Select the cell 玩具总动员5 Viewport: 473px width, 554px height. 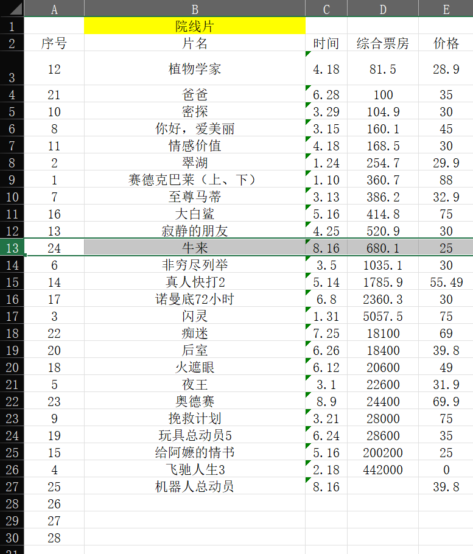click(x=195, y=435)
